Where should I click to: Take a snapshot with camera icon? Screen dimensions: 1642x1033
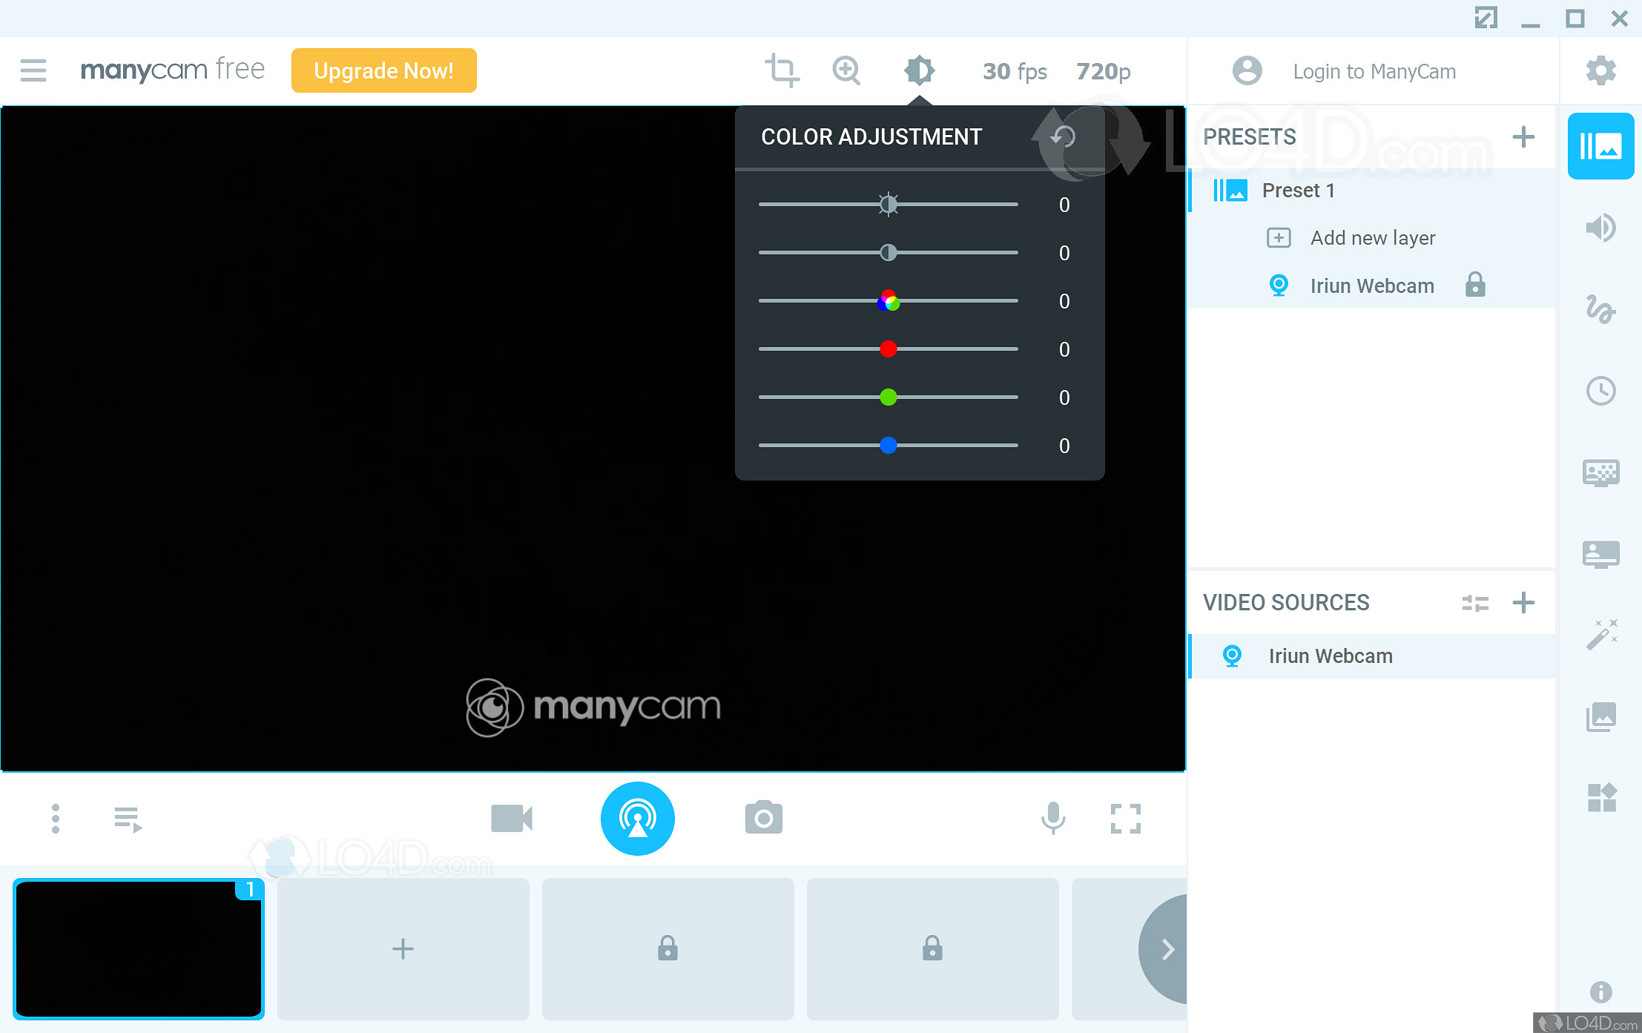pos(763,818)
